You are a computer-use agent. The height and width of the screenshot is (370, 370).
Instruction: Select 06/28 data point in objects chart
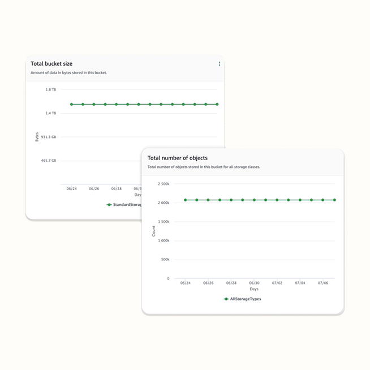coord(231,200)
